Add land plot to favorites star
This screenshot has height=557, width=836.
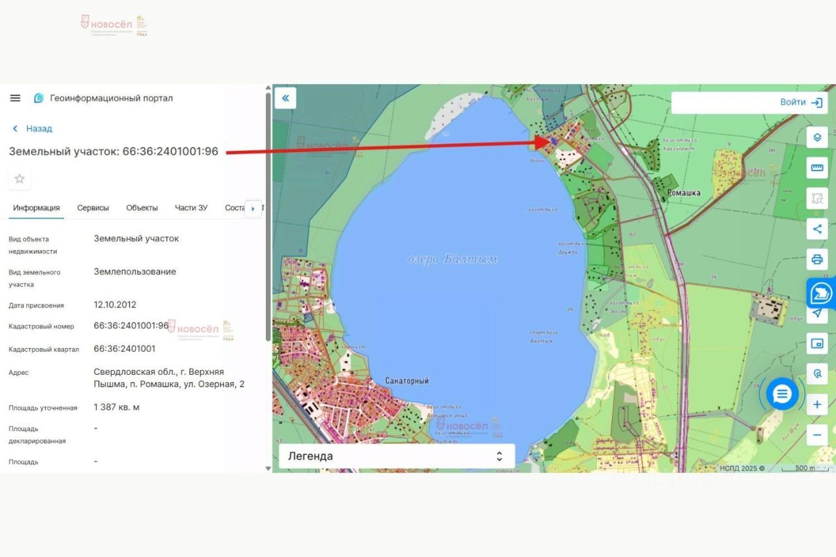tap(20, 179)
